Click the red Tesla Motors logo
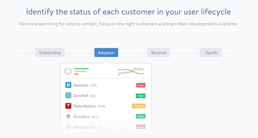 [x=68, y=106]
